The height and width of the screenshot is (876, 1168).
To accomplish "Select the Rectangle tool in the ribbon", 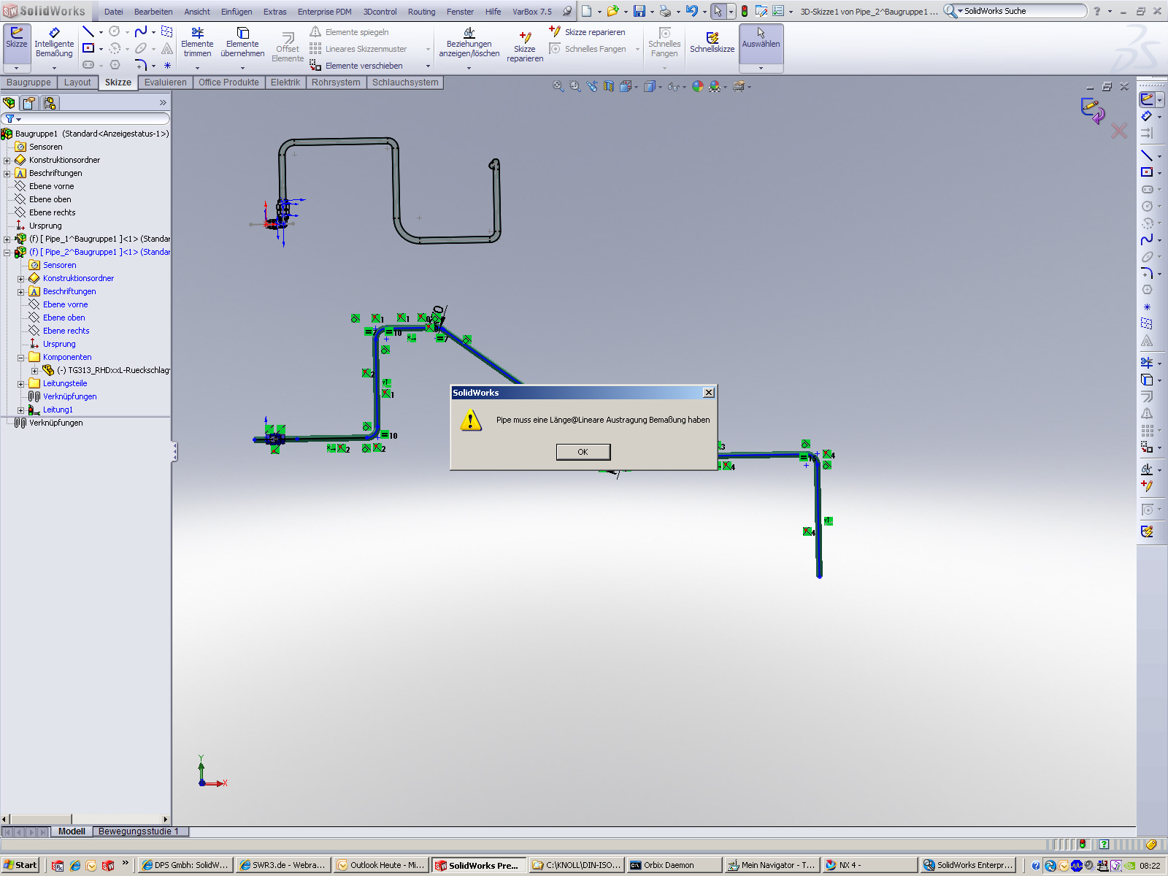I will click(88, 48).
